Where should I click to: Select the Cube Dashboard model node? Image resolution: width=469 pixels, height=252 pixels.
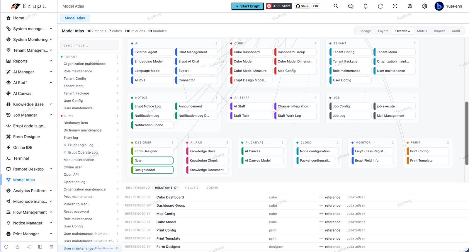251,52
